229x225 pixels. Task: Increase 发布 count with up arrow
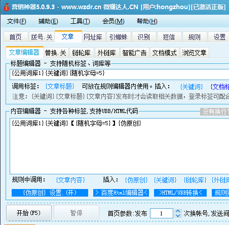178,211
